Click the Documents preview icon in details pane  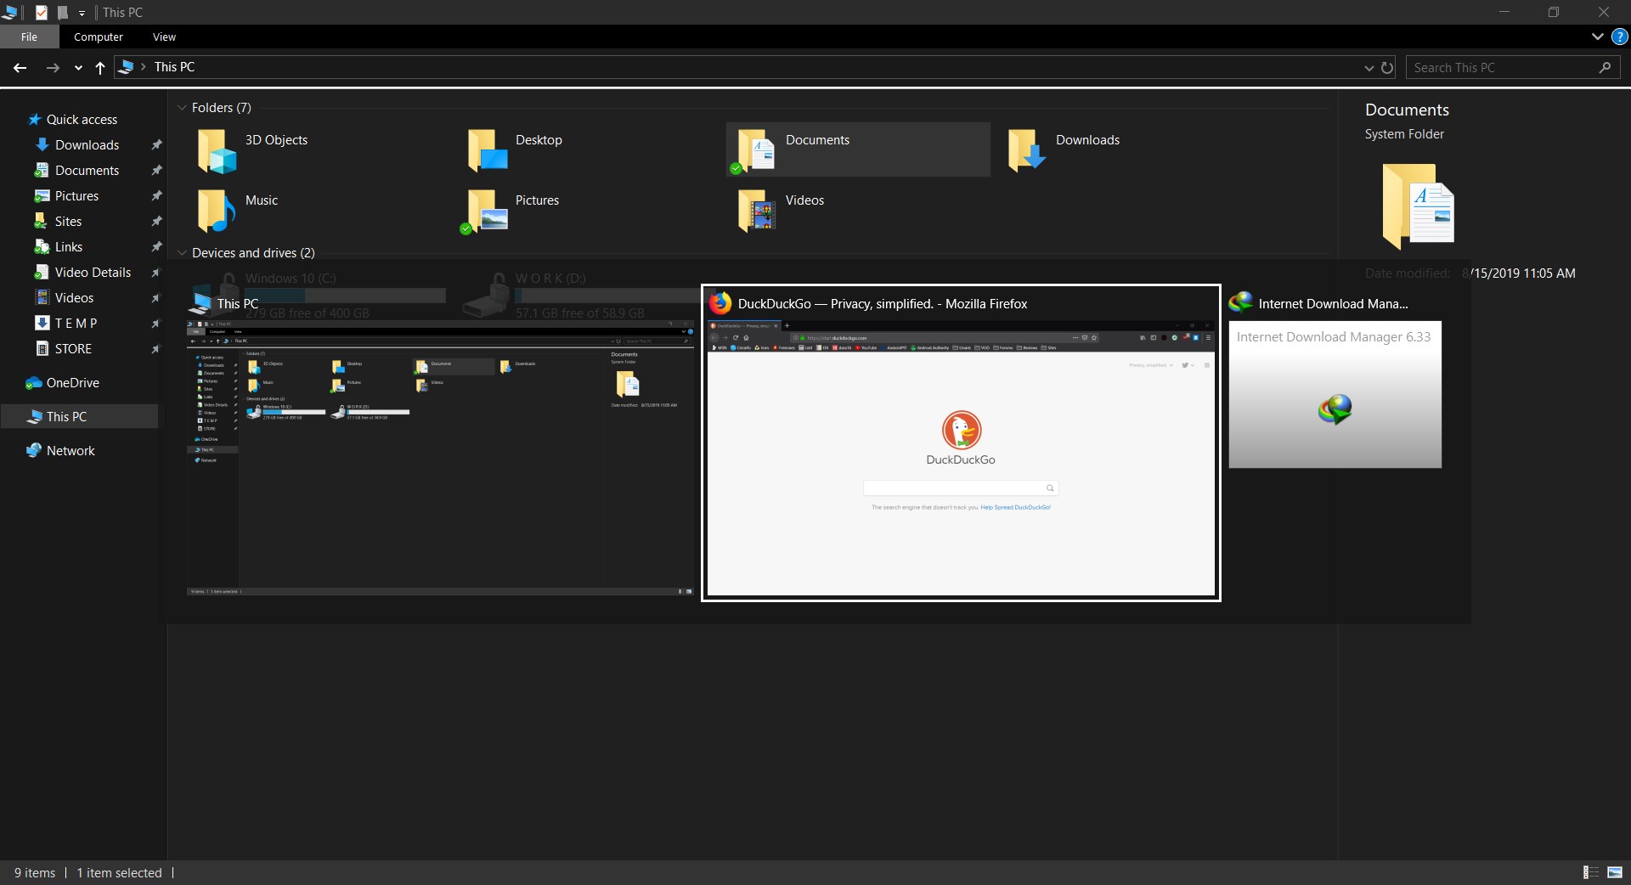pos(1417,206)
